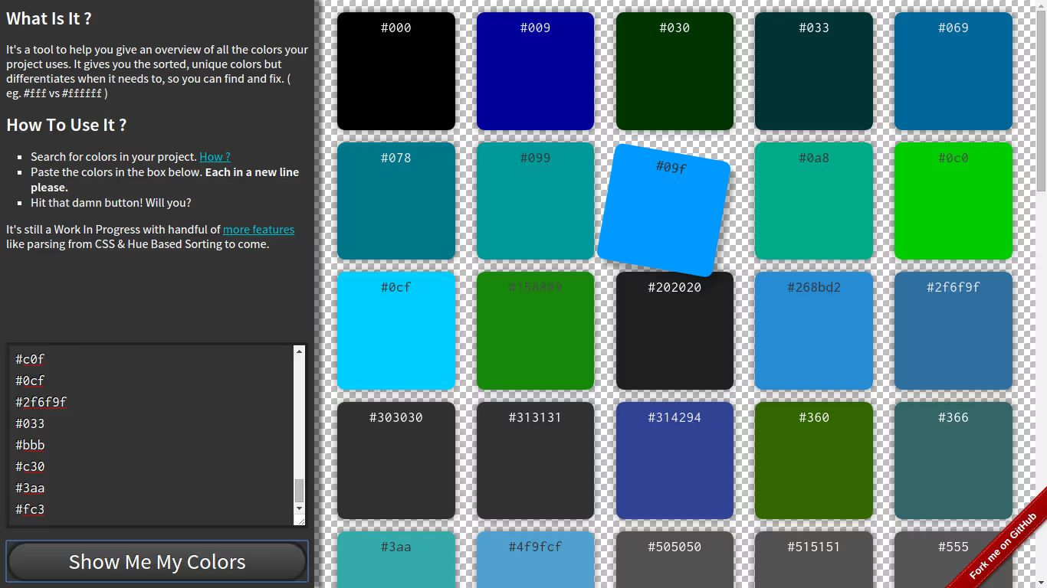Click the cyan #0cf swatch
Viewport: 1047px width, 588px height.
point(396,331)
